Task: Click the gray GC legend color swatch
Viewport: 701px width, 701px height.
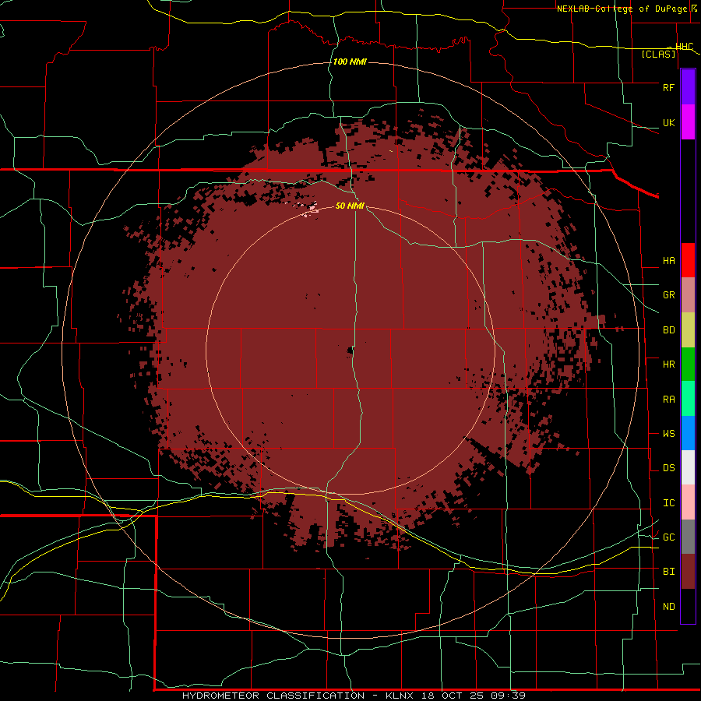Action: (x=688, y=537)
